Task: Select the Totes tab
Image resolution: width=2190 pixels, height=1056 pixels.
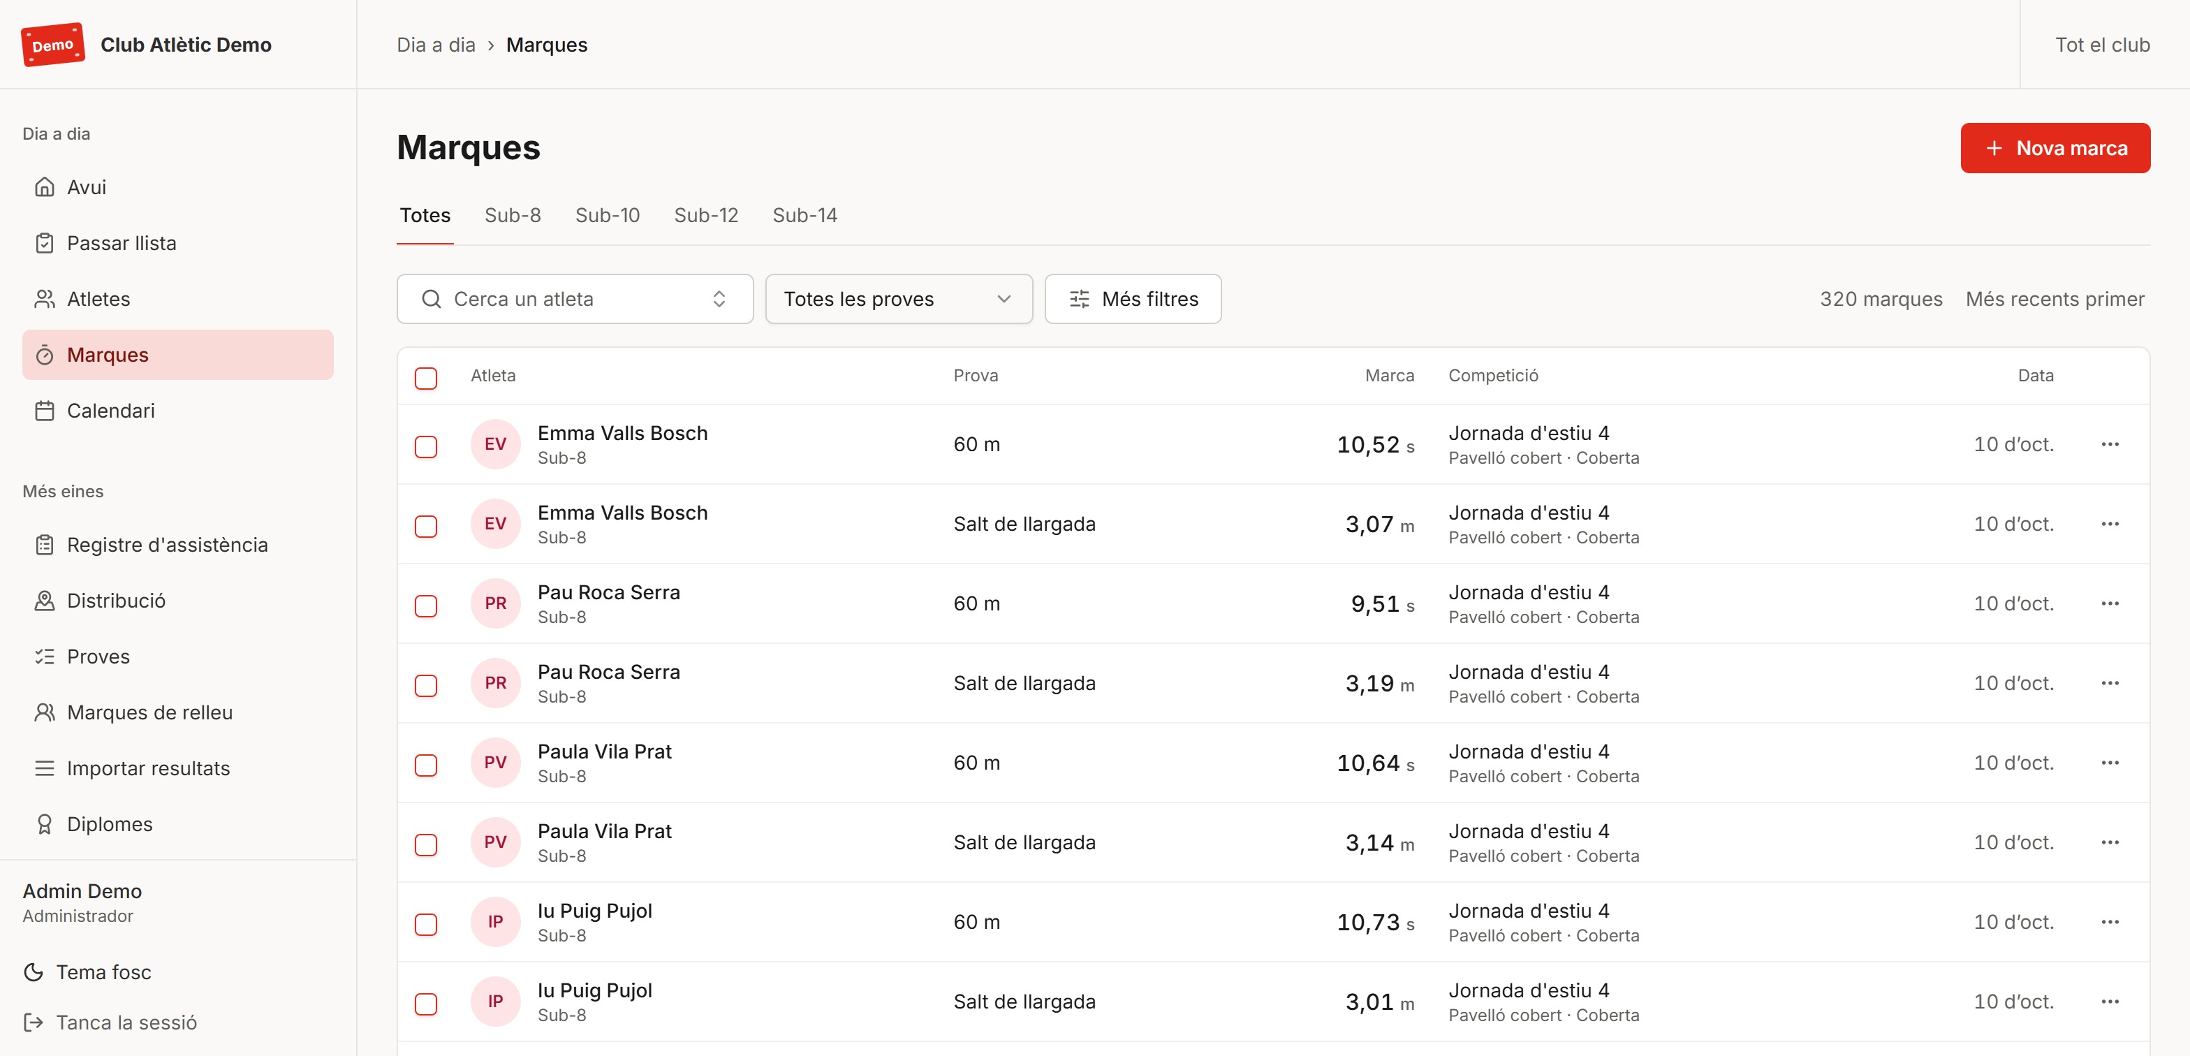Action: click(x=425, y=216)
